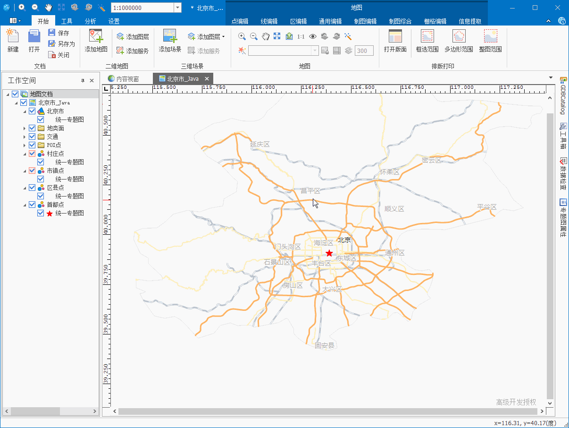Uncheck the 地类面 layer checkbox
Image resolution: width=569 pixels, height=428 pixels.
[32, 128]
